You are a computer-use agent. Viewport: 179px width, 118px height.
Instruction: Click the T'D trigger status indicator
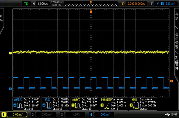point(26,4)
